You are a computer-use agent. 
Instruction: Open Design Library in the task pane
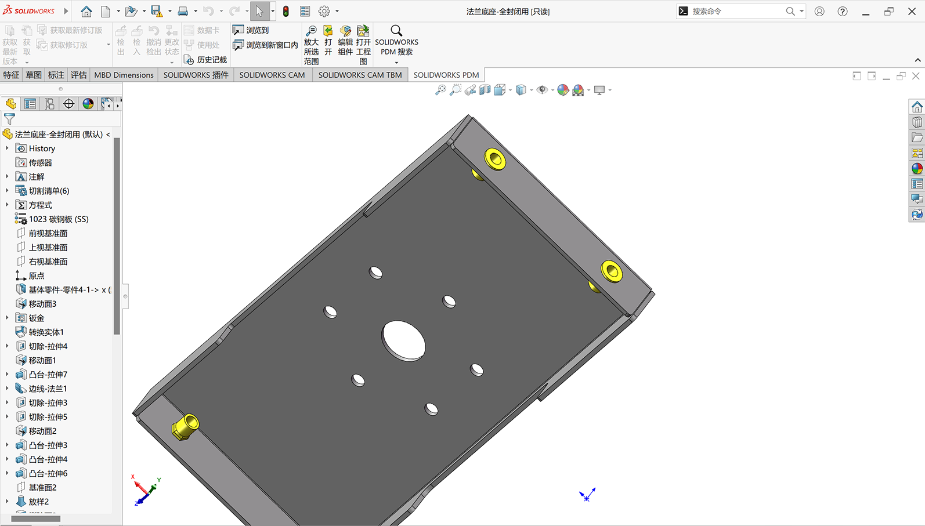coord(917,122)
